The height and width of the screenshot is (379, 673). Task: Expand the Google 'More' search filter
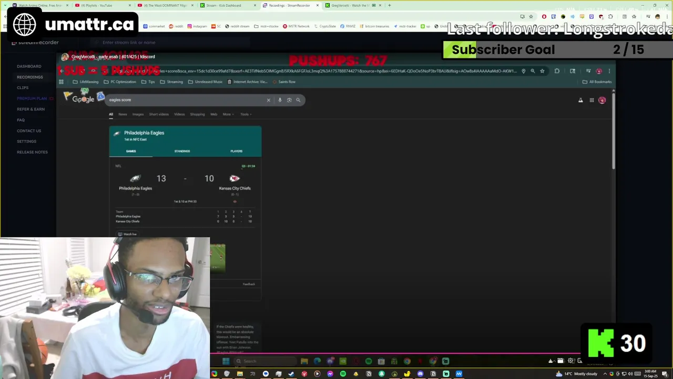[x=228, y=114]
